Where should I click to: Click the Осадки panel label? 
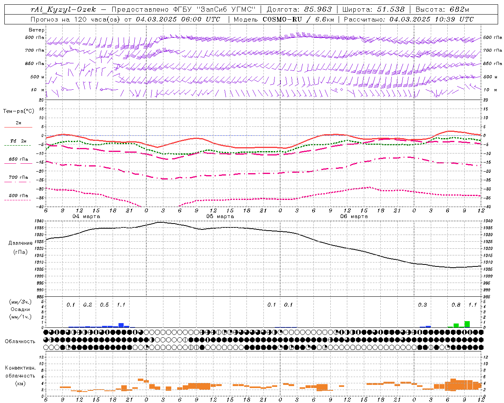[20, 309]
